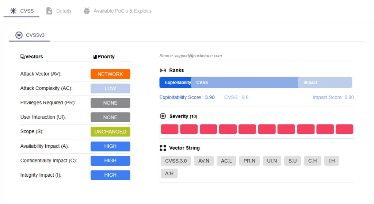Click the Vector String heading
374x204 pixels.
pyautogui.click(x=184, y=148)
